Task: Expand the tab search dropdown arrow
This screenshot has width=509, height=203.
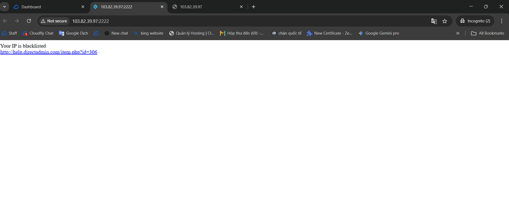Action: click(x=4, y=7)
